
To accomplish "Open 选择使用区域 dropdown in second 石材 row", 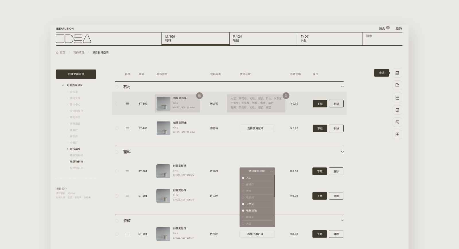I will (257, 128).
